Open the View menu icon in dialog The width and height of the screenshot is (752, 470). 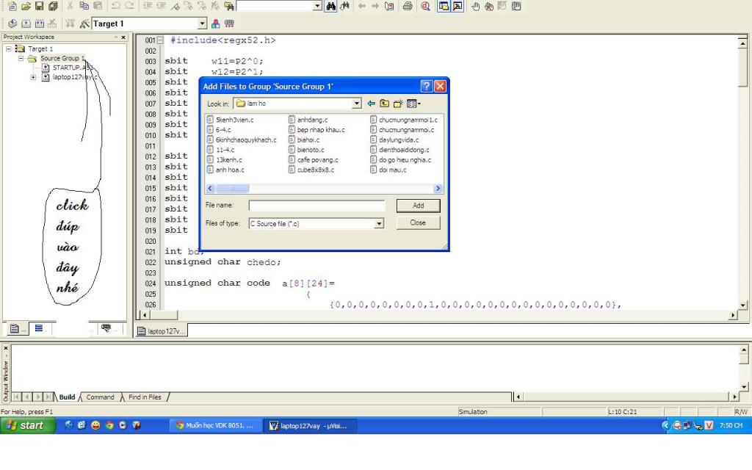tap(413, 104)
